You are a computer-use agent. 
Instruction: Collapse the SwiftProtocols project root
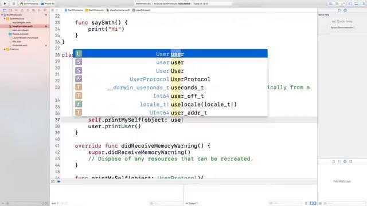pos(2,15)
